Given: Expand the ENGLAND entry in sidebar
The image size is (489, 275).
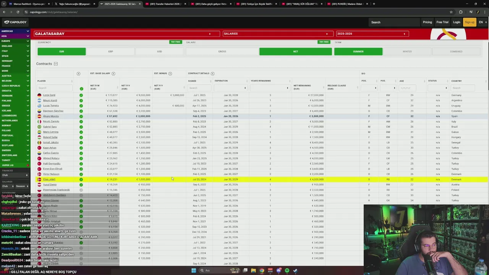Looking at the screenshot, I should (15, 46).
